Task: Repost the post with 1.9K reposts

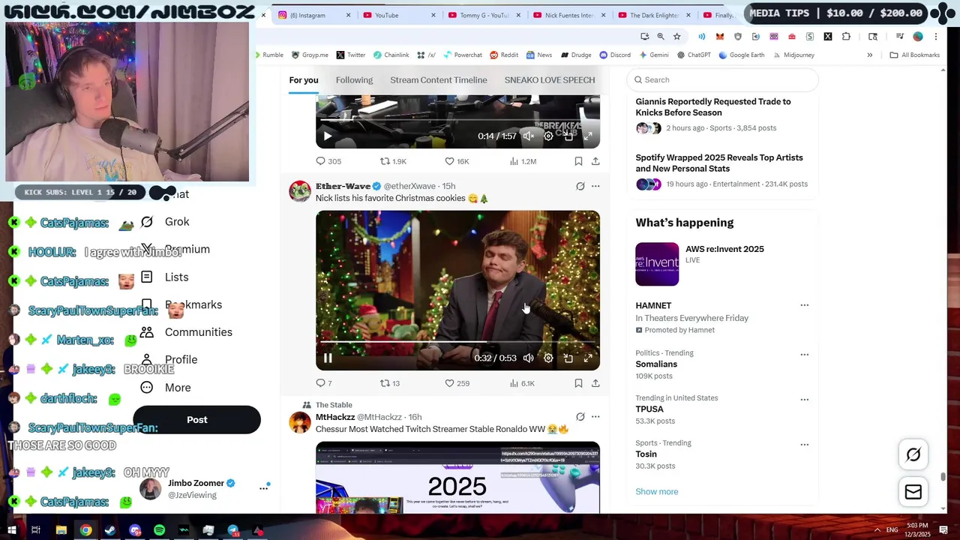Action: coord(393,161)
